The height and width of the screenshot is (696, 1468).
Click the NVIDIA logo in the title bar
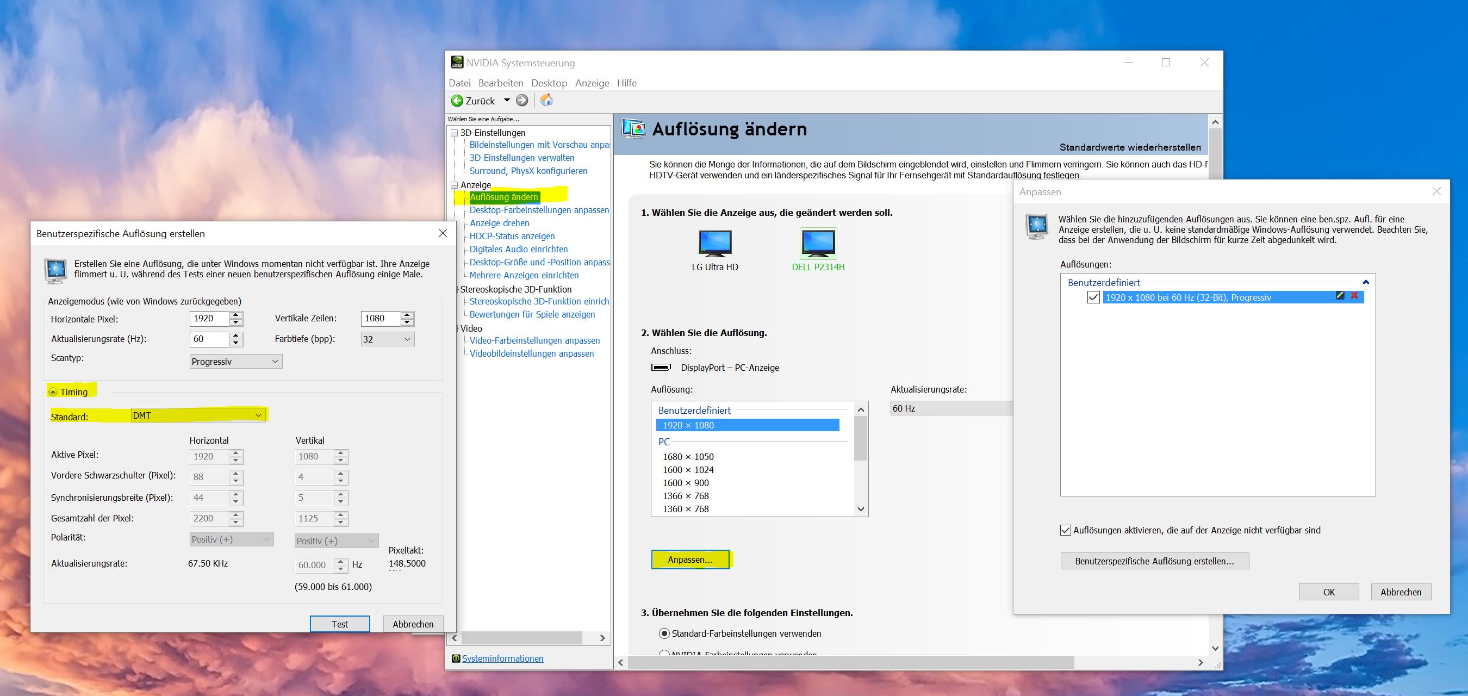(x=457, y=62)
